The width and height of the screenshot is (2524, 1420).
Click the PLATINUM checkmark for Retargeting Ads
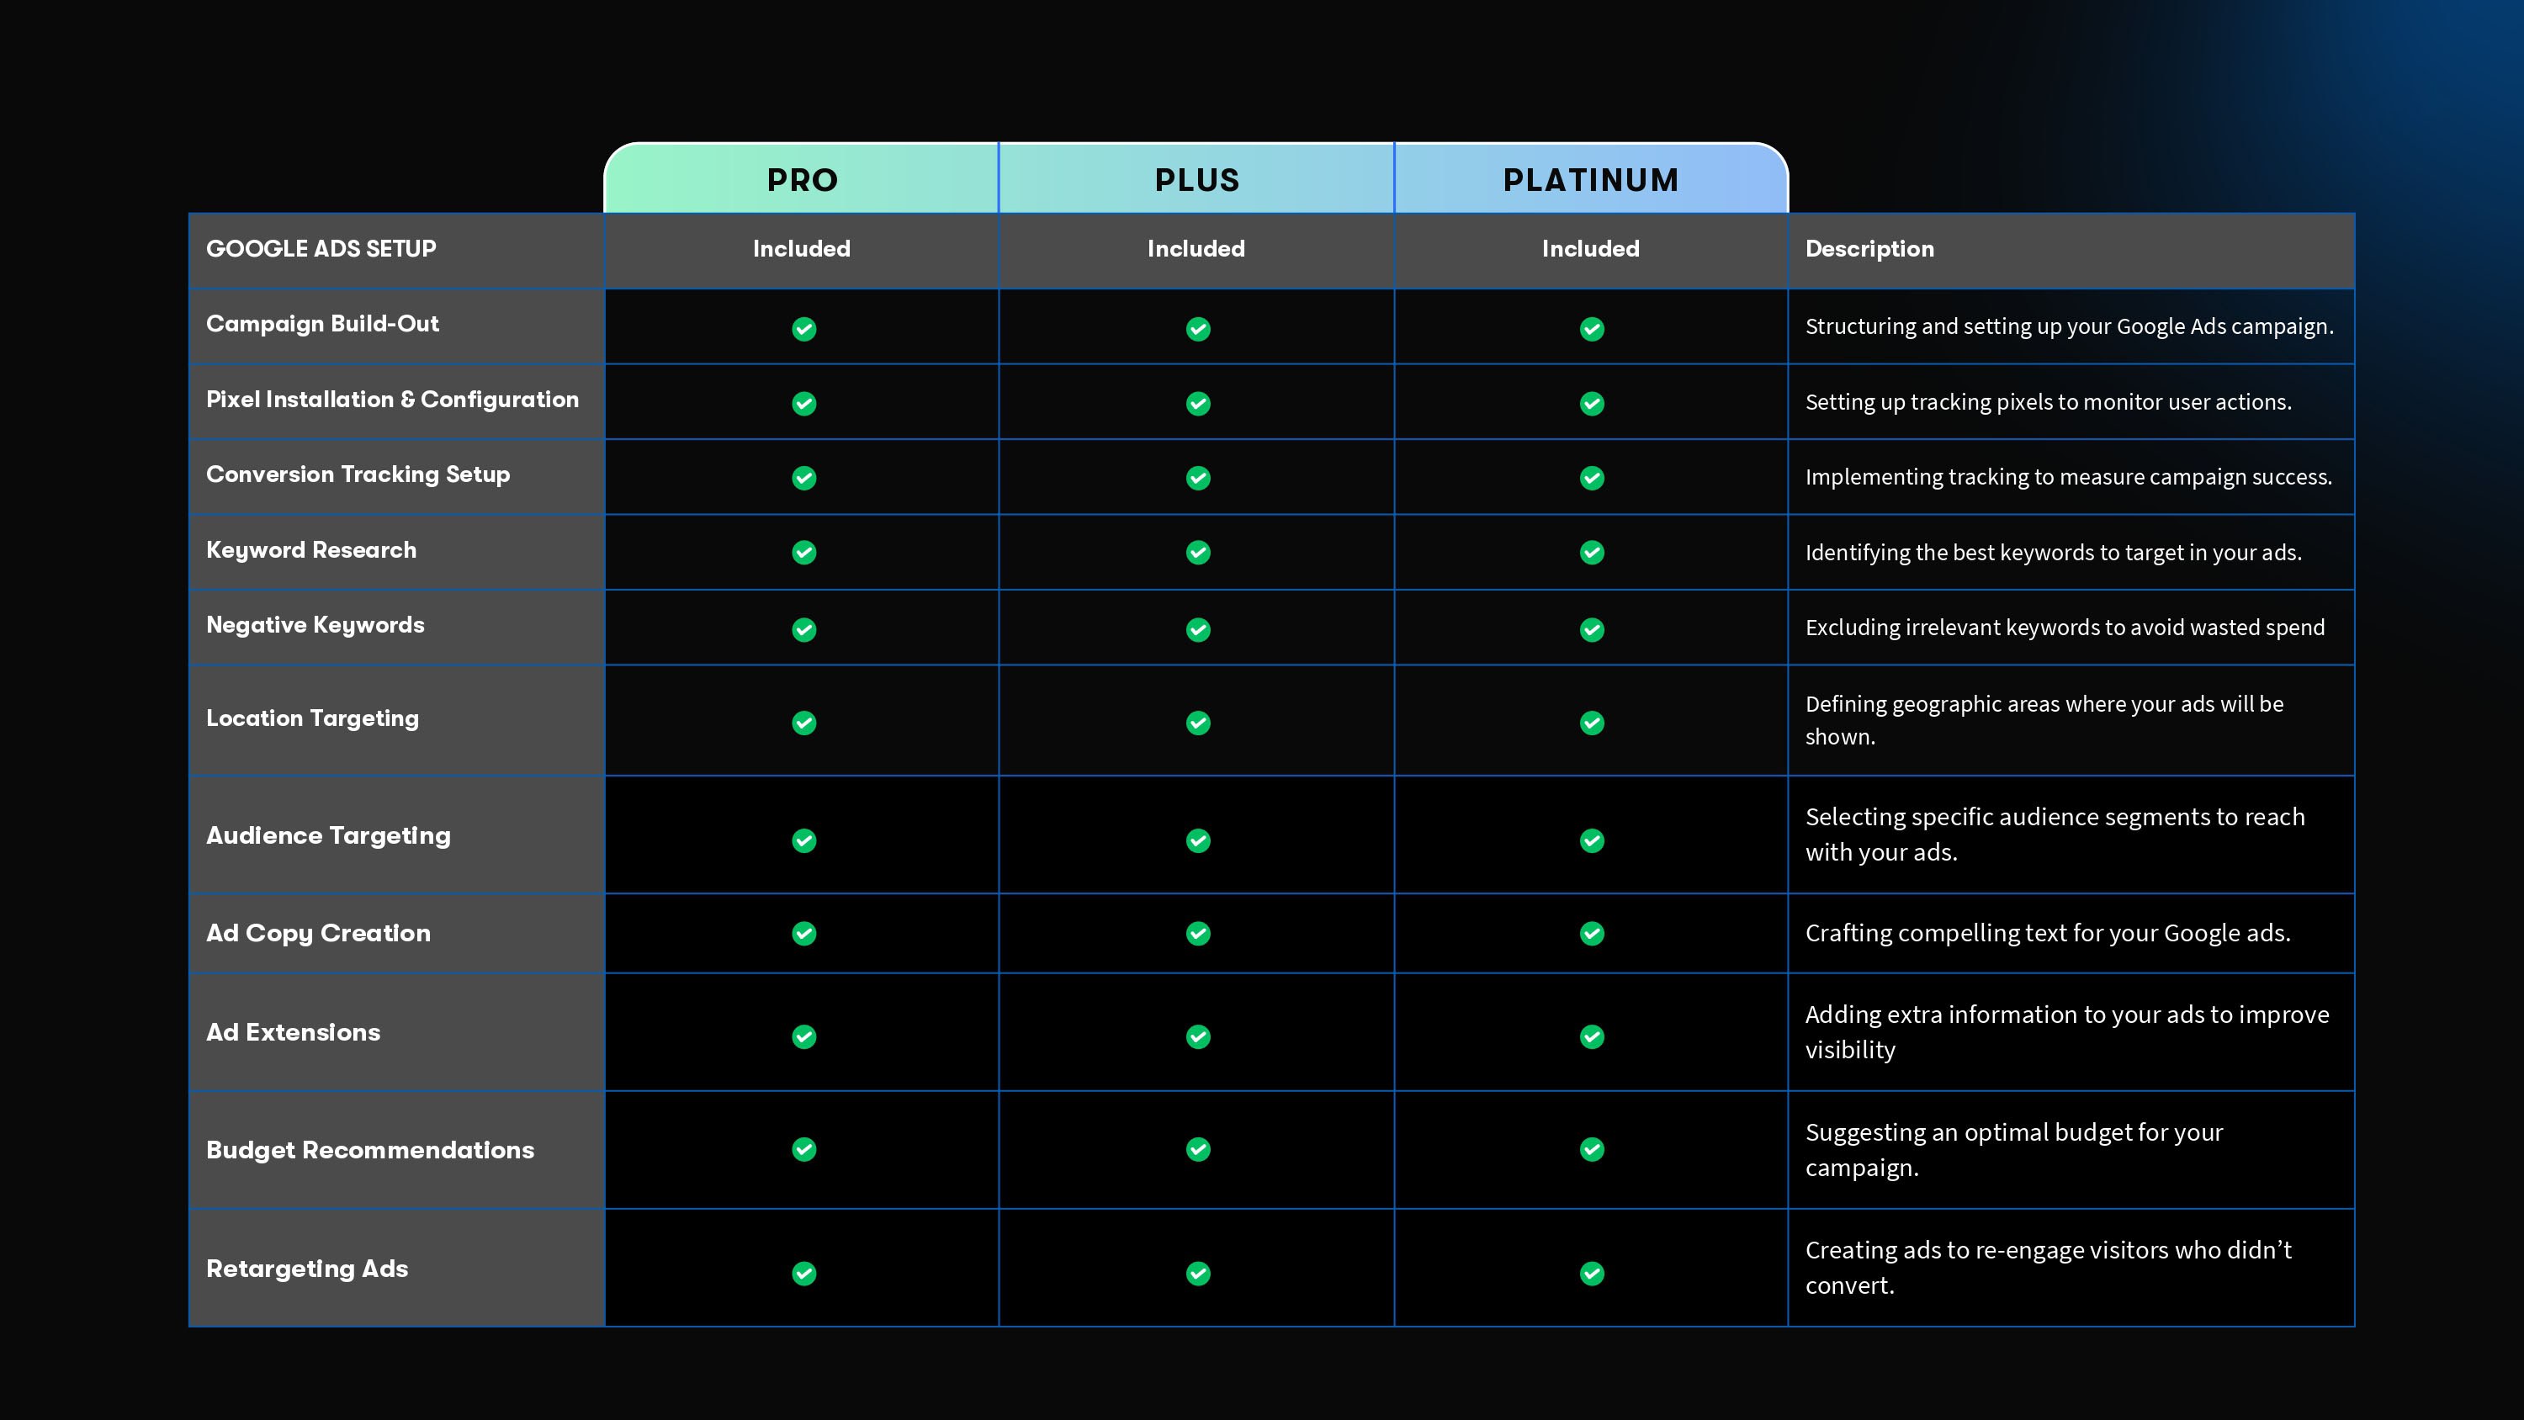click(1591, 1273)
